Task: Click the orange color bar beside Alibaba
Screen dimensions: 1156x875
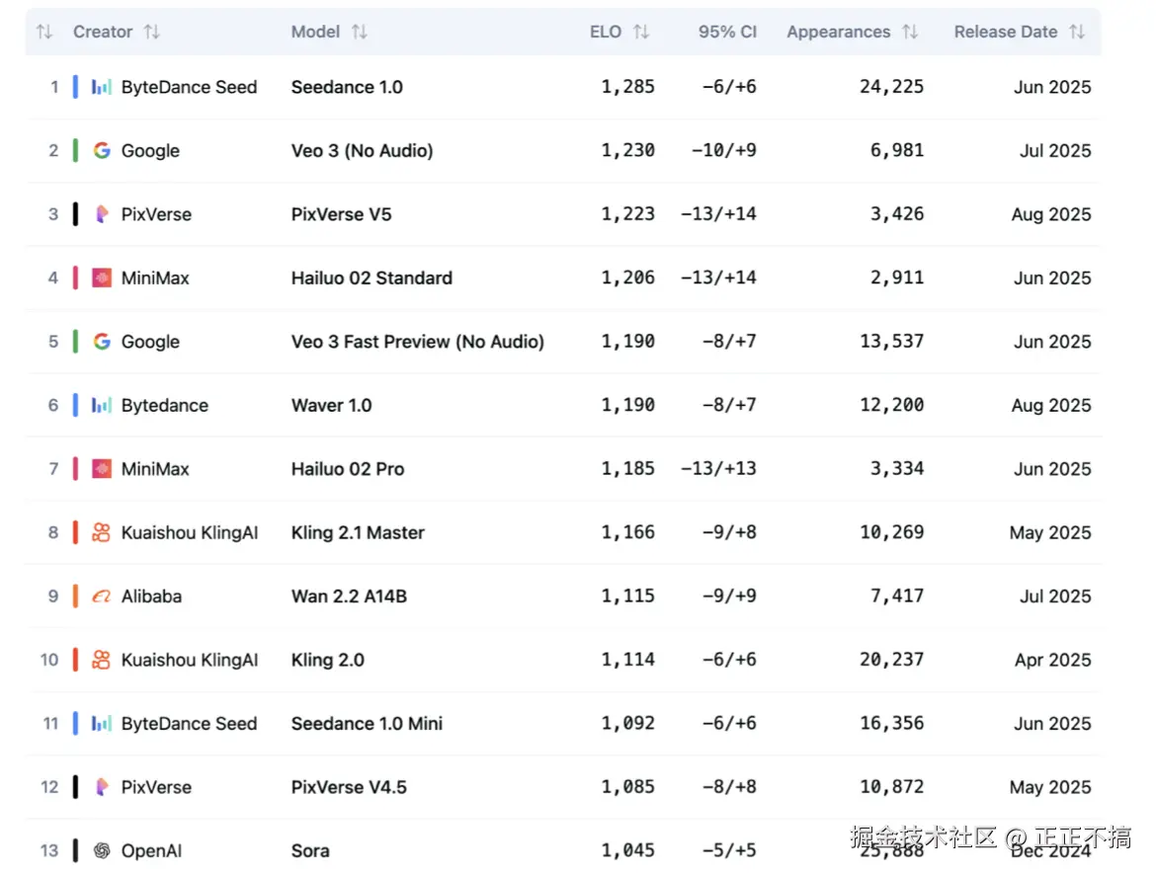Action: tap(75, 597)
